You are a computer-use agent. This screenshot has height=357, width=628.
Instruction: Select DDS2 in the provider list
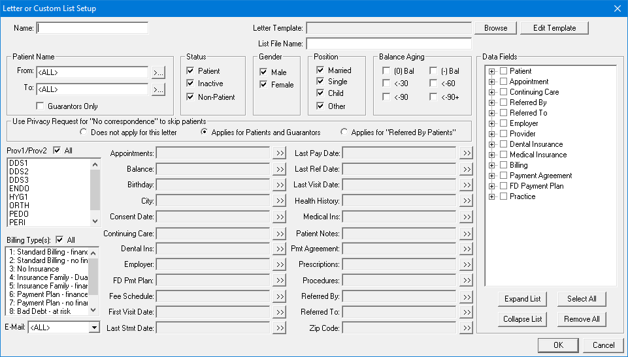tap(20, 172)
